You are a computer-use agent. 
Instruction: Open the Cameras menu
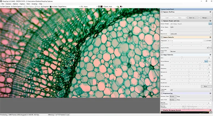coord(9,4)
